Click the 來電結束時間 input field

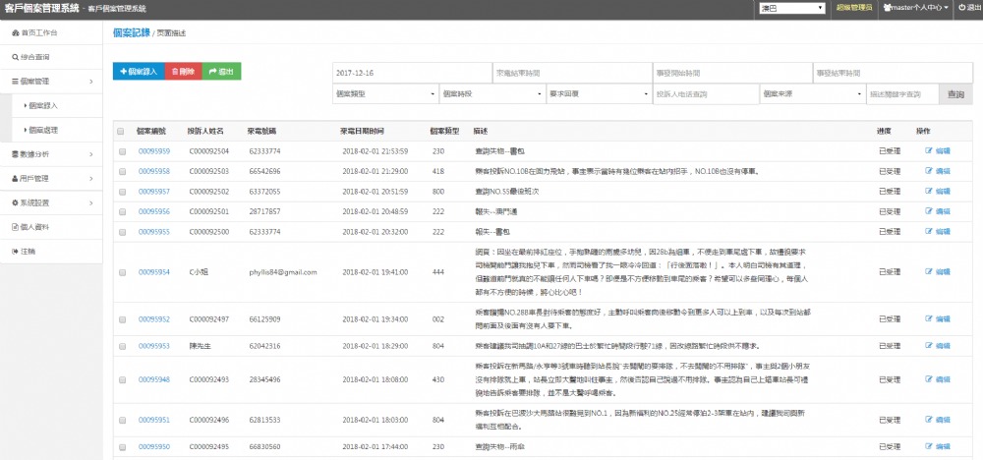572,73
